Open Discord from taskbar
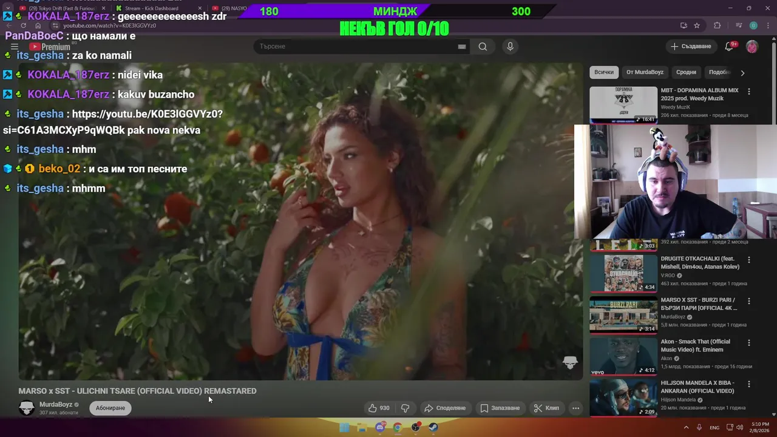The height and width of the screenshot is (437, 777). [x=380, y=427]
